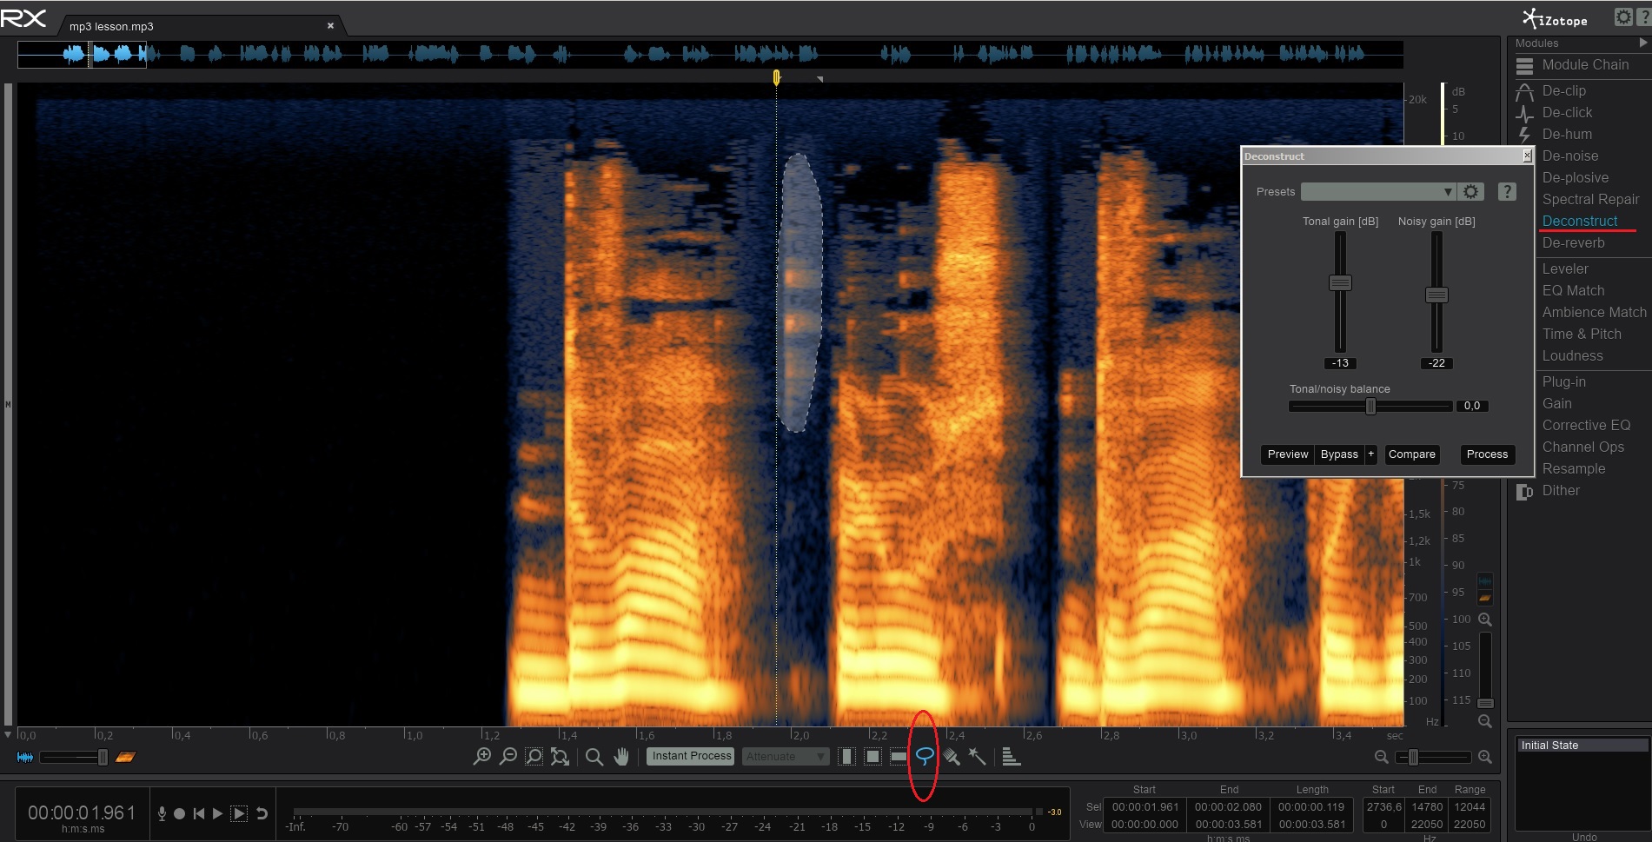
Task: Adjust the Tonal/noisy balance slider
Action: coord(1370,406)
